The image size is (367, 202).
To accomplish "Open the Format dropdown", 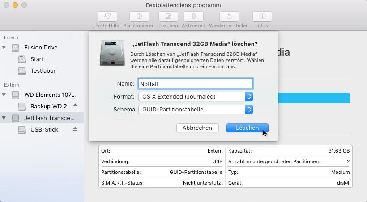I will pyautogui.click(x=196, y=97).
